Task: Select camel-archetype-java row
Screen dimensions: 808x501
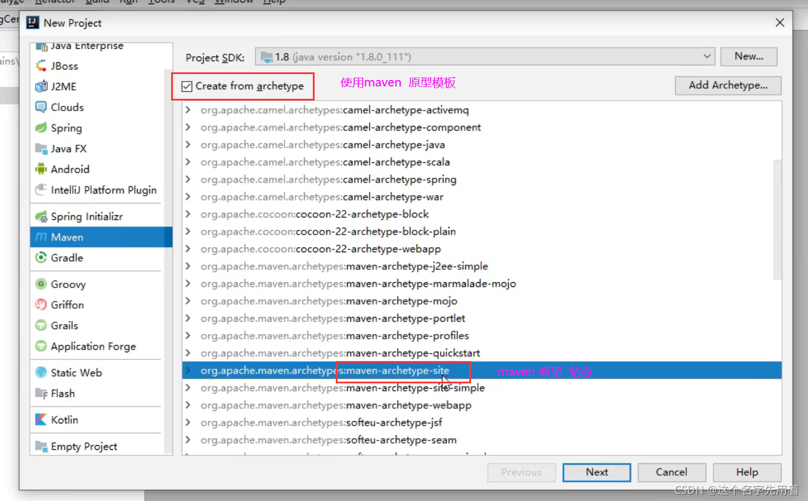Action: click(x=482, y=145)
